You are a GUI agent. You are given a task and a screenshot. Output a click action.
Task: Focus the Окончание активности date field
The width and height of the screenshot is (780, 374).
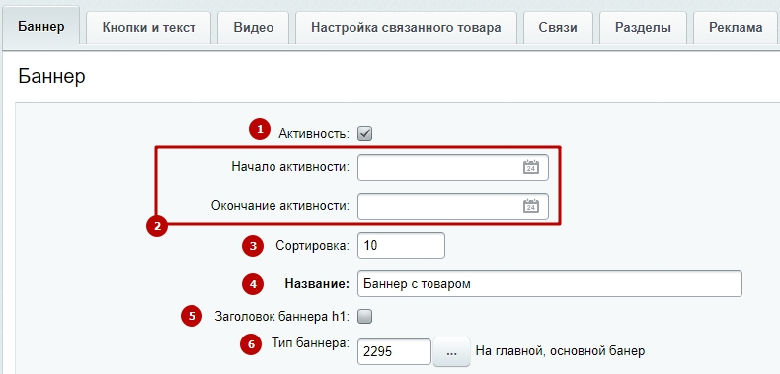point(452,206)
